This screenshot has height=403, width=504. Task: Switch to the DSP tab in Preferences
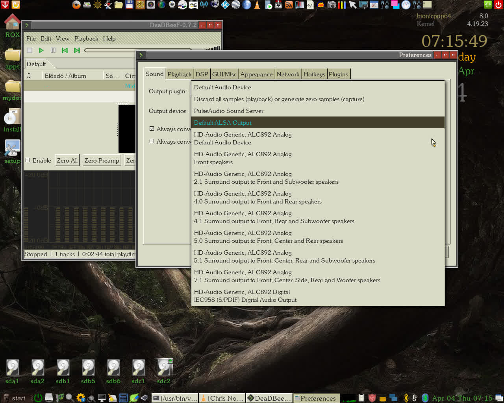(x=202, y=74)
